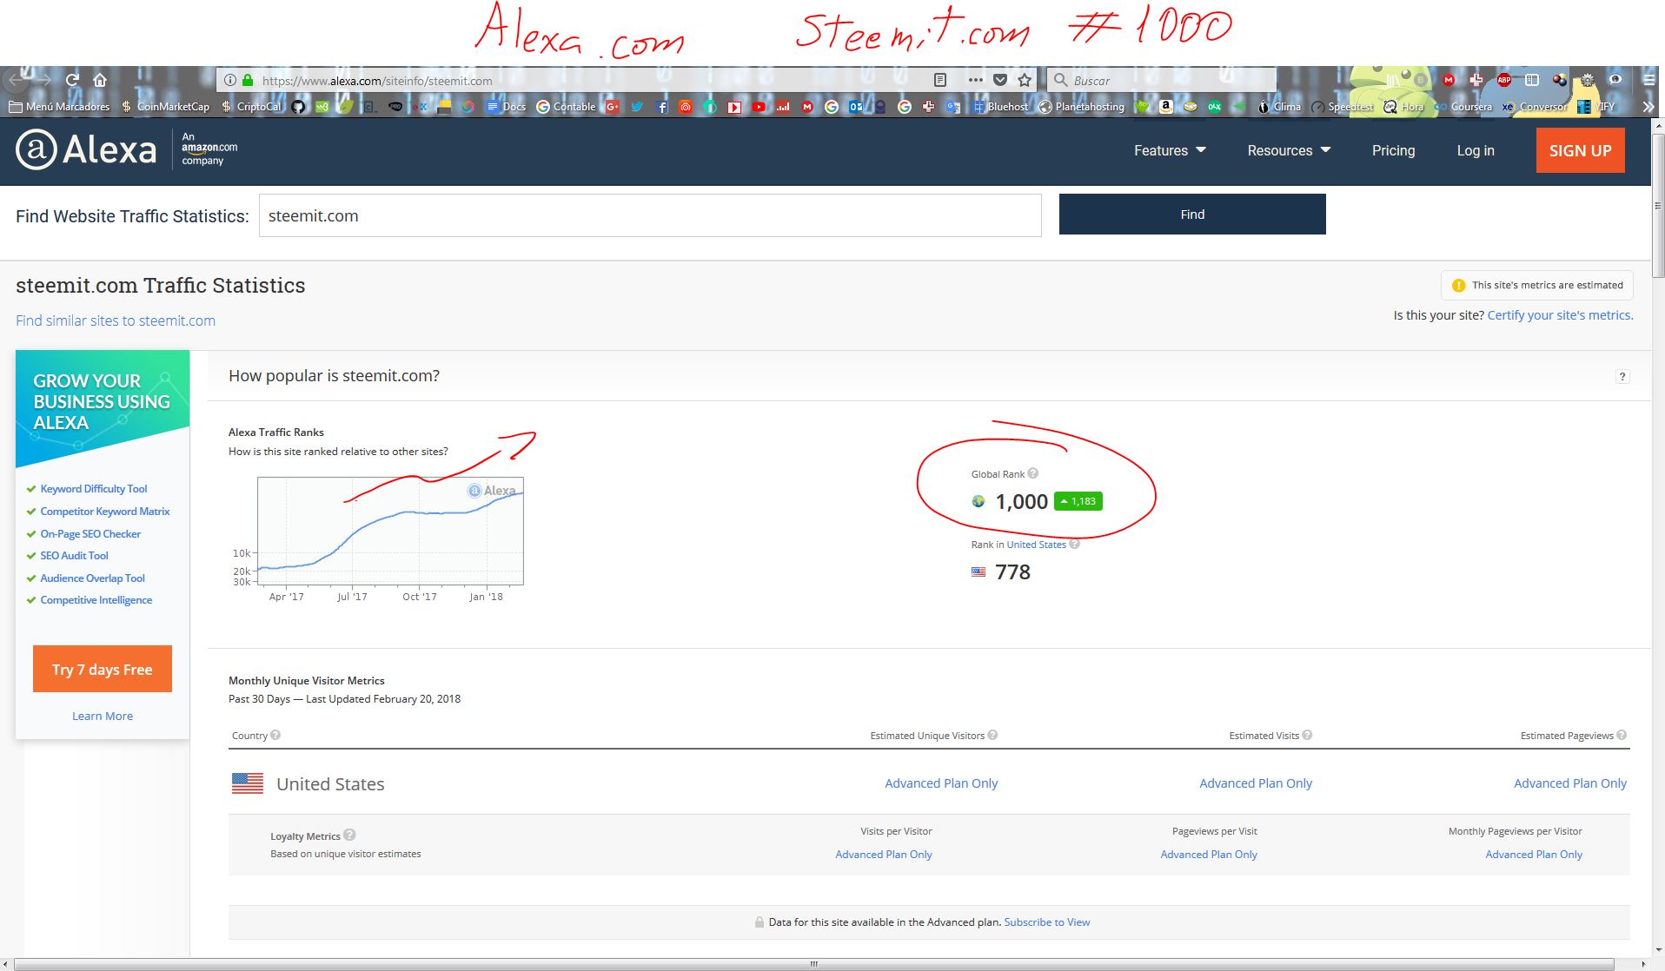The width and height of the screenshot is (1665, 971).
Task: Click Global Rank help question icon
Action: pyautogui.click(x=1032, y=473)
